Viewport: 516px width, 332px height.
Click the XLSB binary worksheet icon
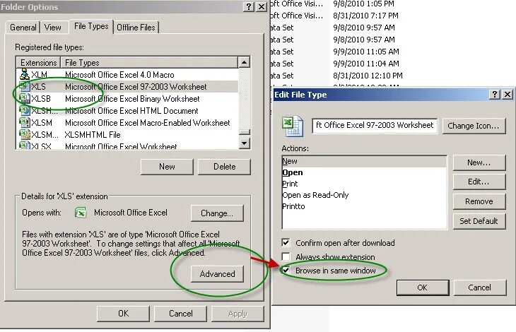(24, 99)
